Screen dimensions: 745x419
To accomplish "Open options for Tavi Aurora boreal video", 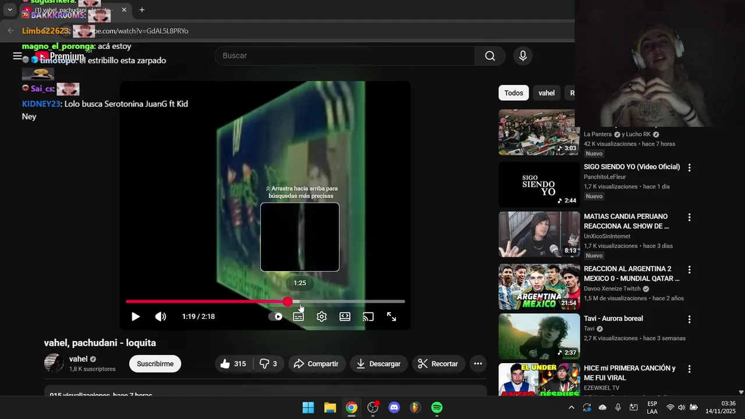I will click(x=690, y=319).
